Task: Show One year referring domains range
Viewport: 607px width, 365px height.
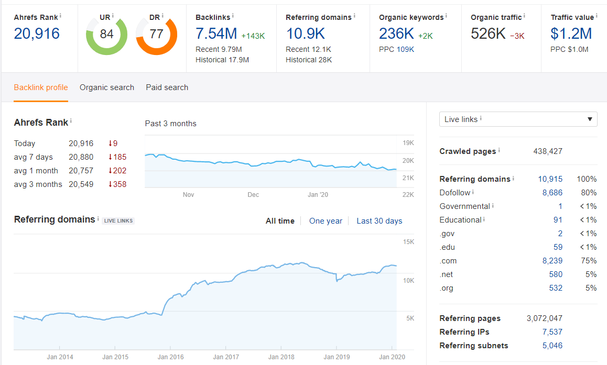Action: click(326, 221)
